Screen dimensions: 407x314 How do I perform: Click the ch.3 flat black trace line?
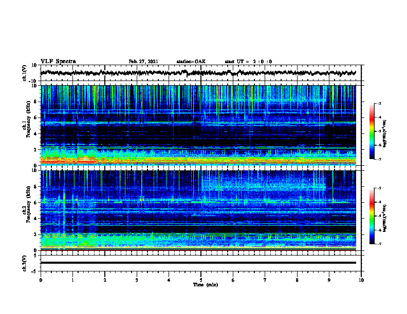tap(198, 263)
